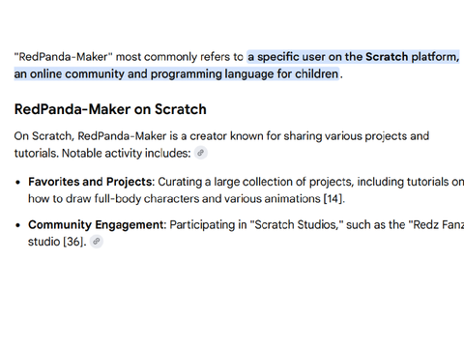This screenshot has width=464, height=348.
Task: Click bold 'Favorites and Projects' label
Action: 90,182
